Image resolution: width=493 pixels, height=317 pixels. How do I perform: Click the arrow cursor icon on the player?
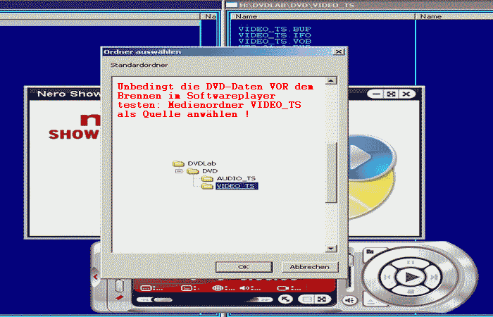[x=286, y=299]
